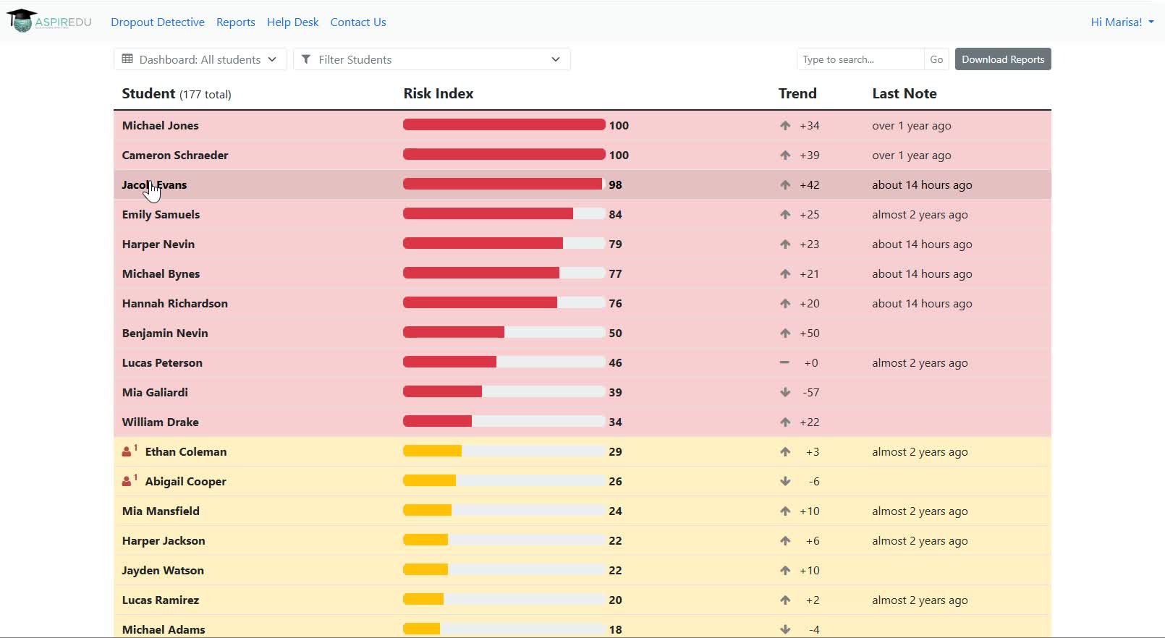Viewport: 1165px width, 638px height.
Task: Click Mia Mansfield's upward trend arrow
Action: (x=785, y=511)
